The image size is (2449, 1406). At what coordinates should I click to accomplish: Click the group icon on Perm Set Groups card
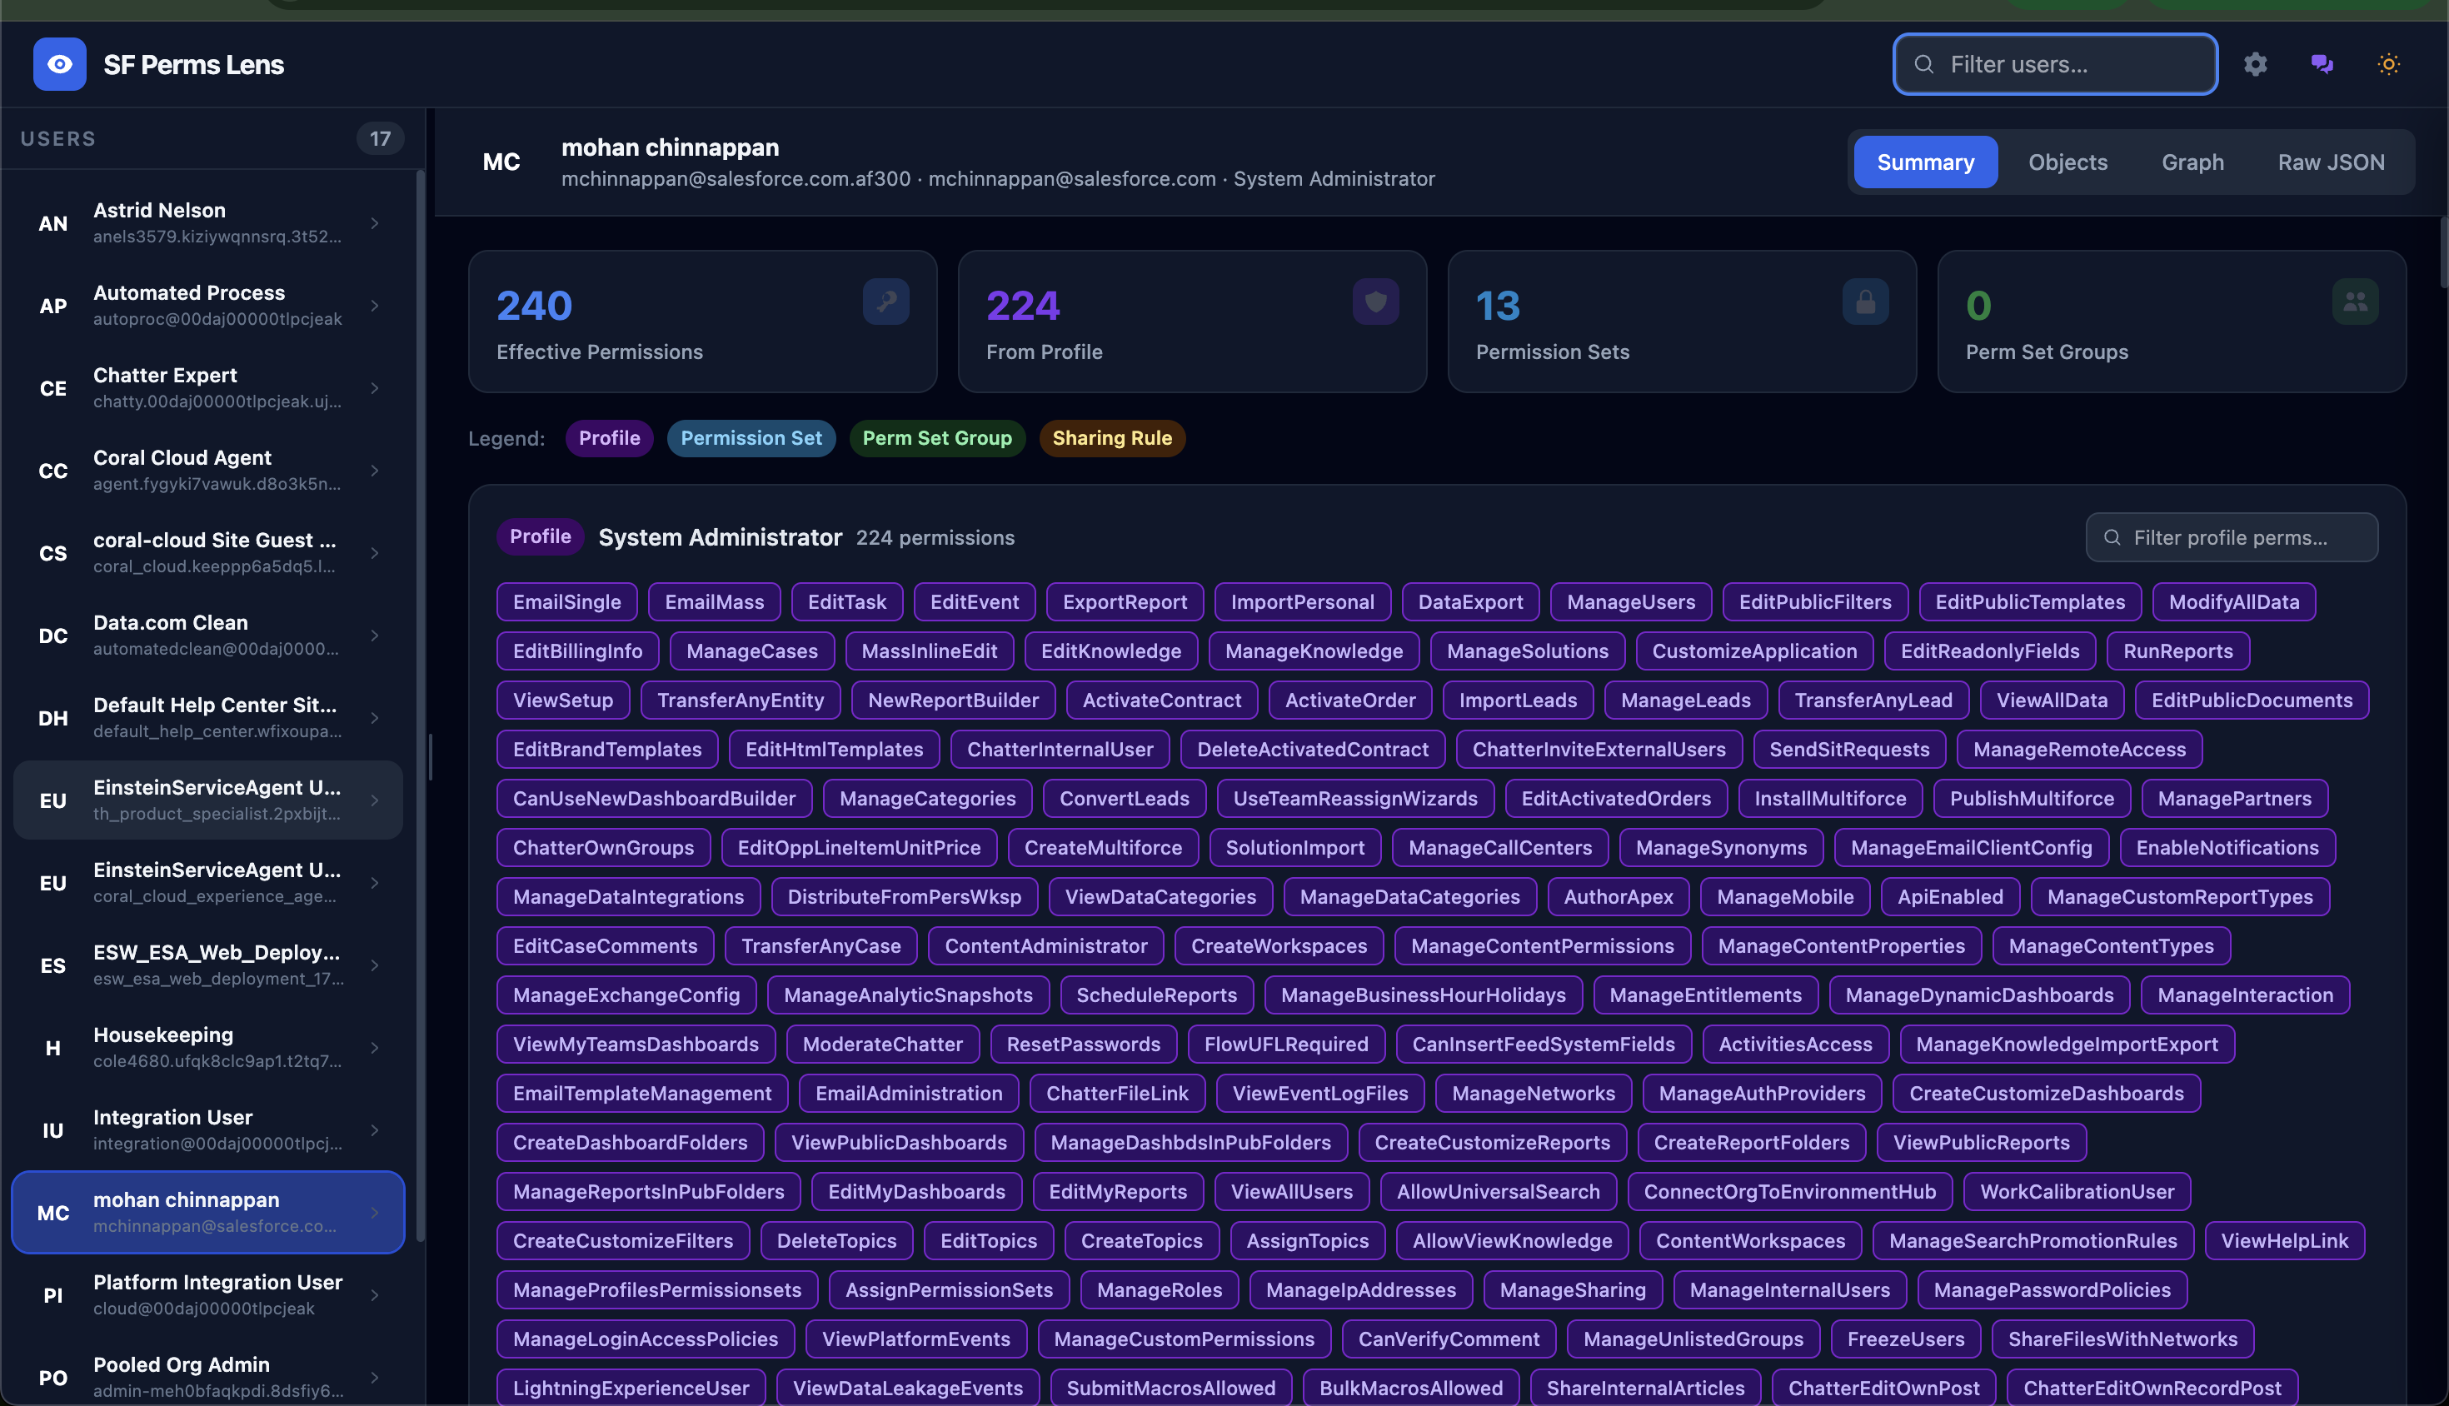point(2354,302)
